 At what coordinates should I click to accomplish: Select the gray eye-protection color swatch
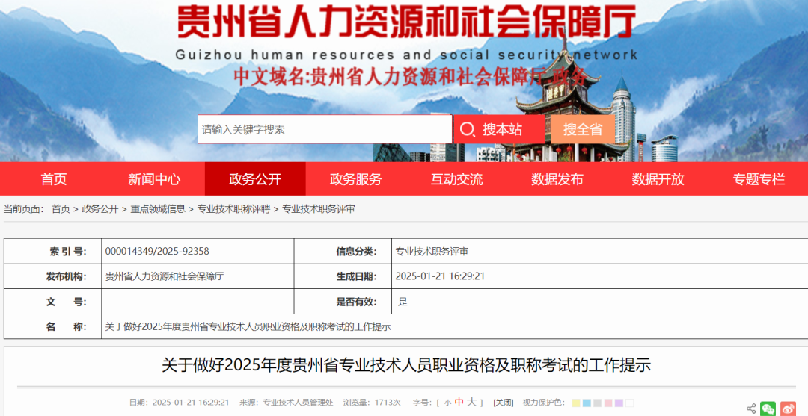coord(597,403)
